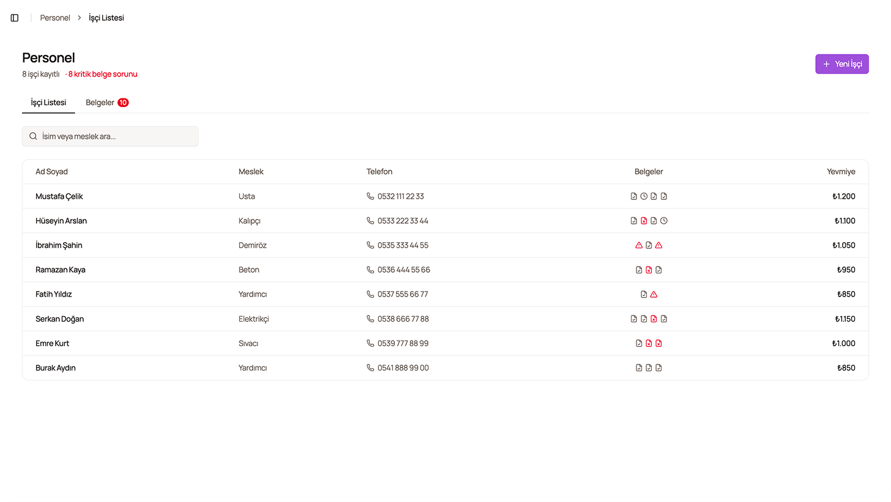Click the Sıvacı profession cell
The image size is (891, 502).
pos(248,343)
